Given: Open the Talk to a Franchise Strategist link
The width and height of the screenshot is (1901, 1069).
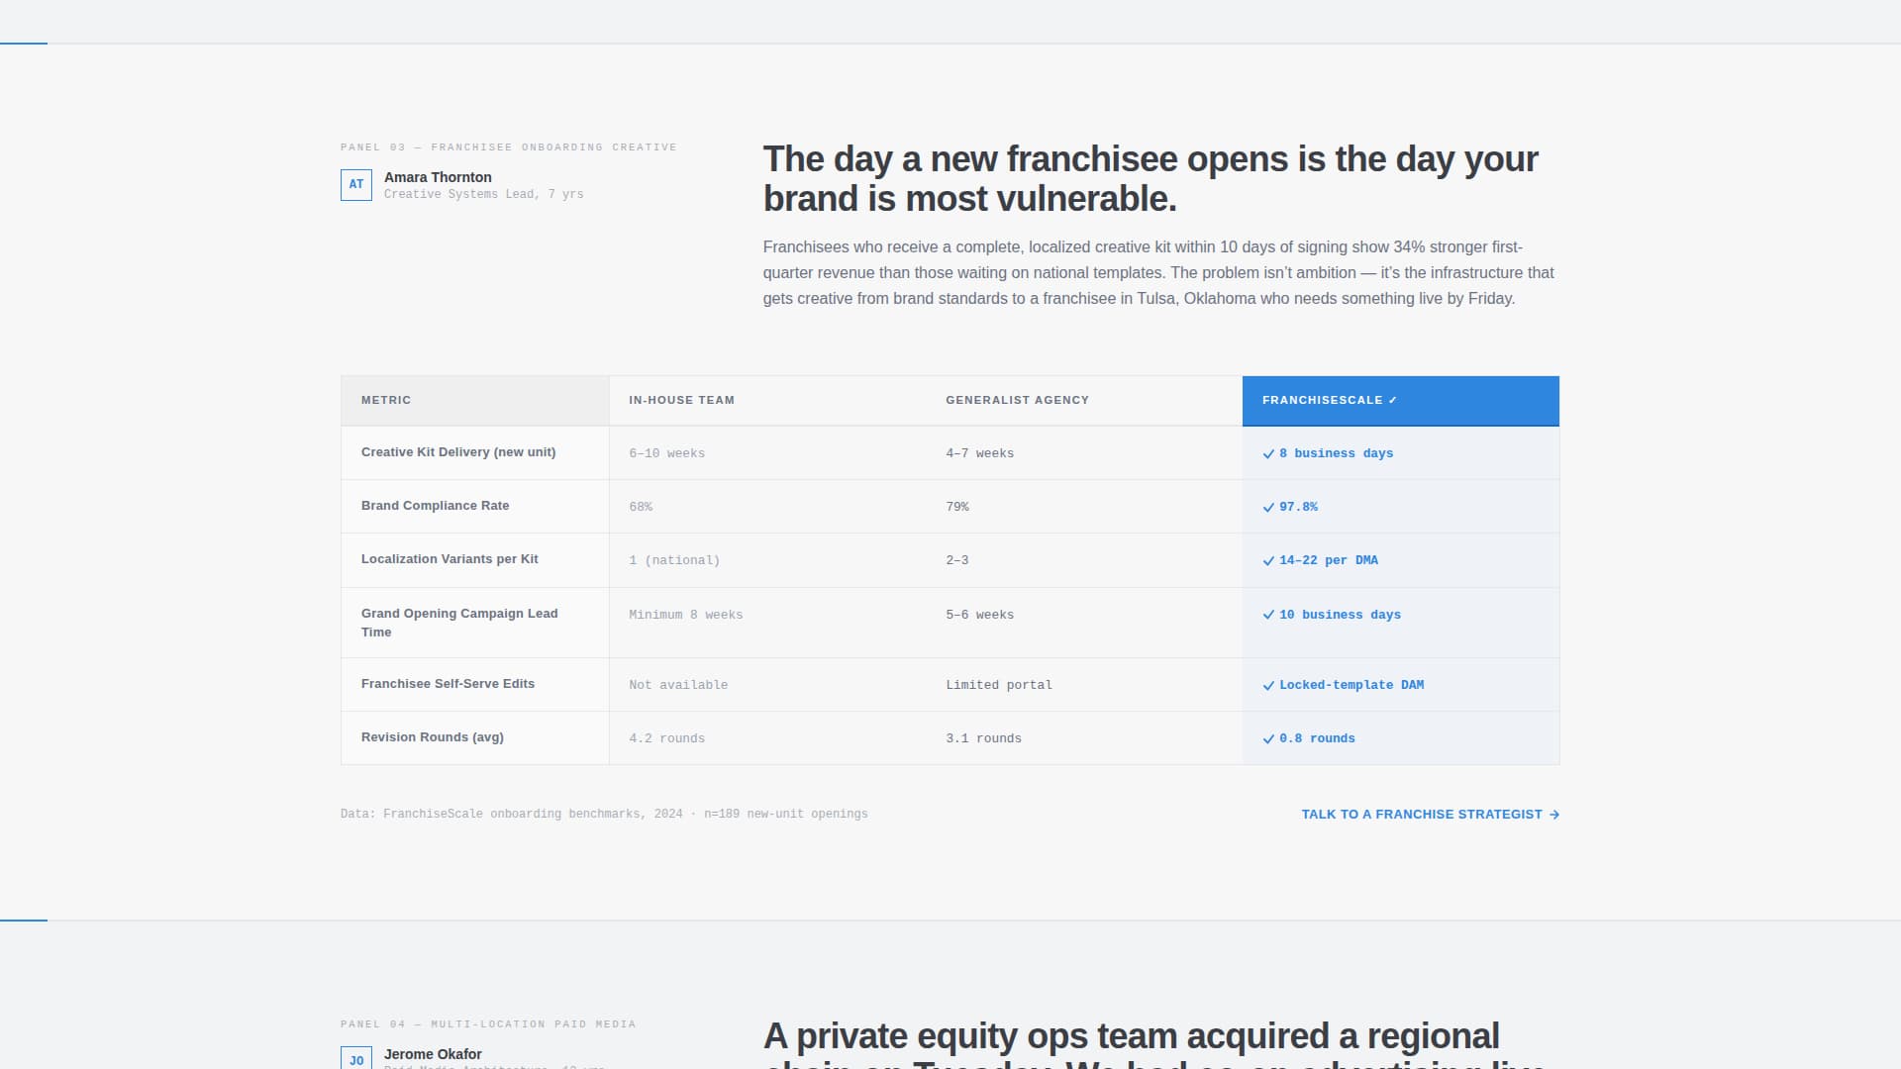Looking at the screenshot, I should (1431, 815).
